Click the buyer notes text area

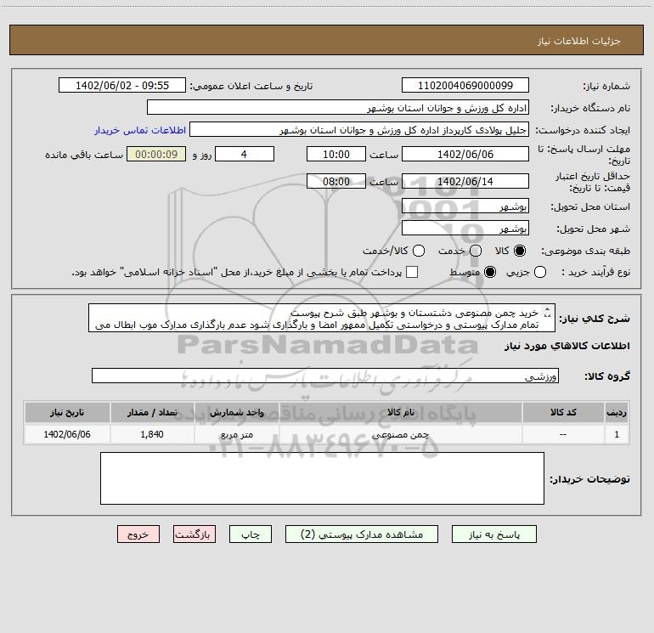pos(322,478)
